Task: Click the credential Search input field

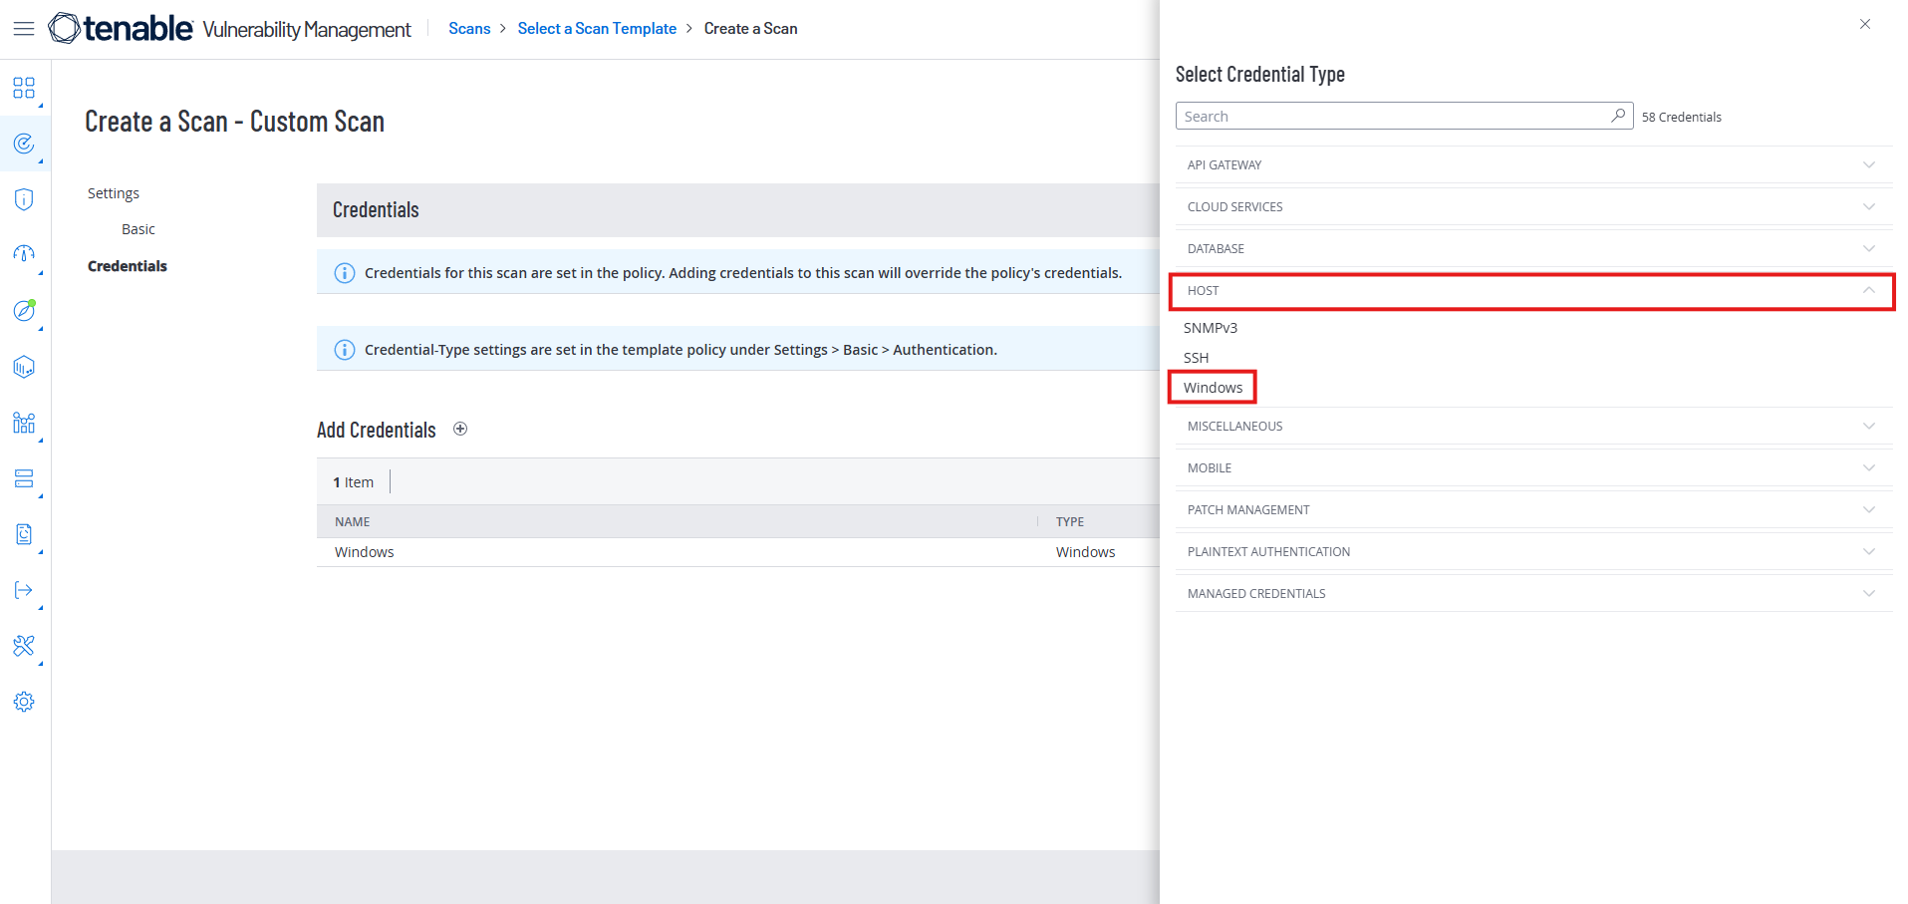Action: pyautogui.click(x=1392, y=117)
